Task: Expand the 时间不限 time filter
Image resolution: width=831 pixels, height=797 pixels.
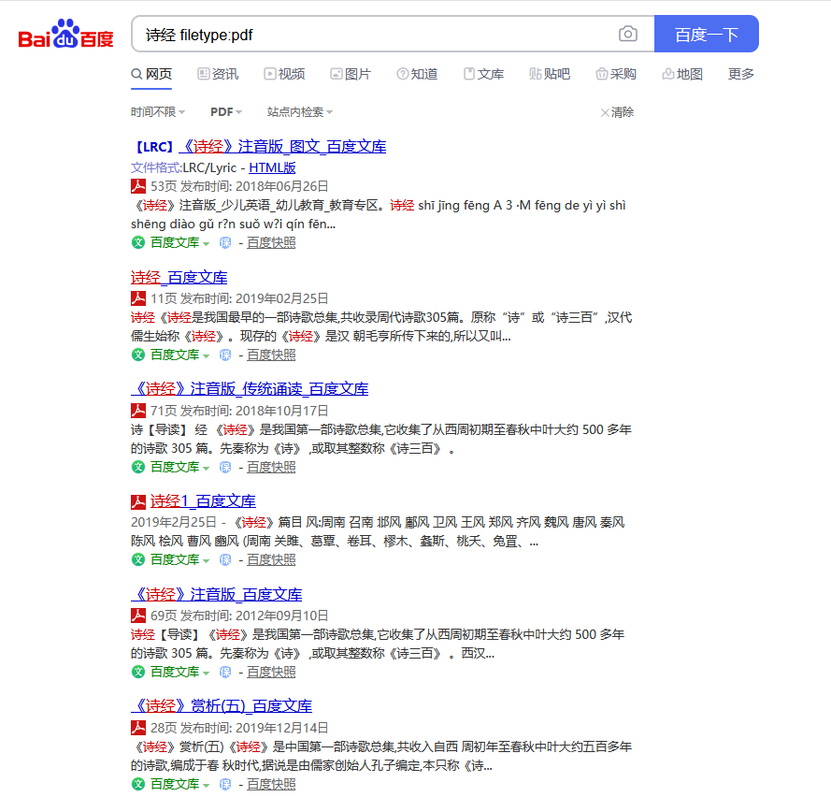Action: pos(158,112)
